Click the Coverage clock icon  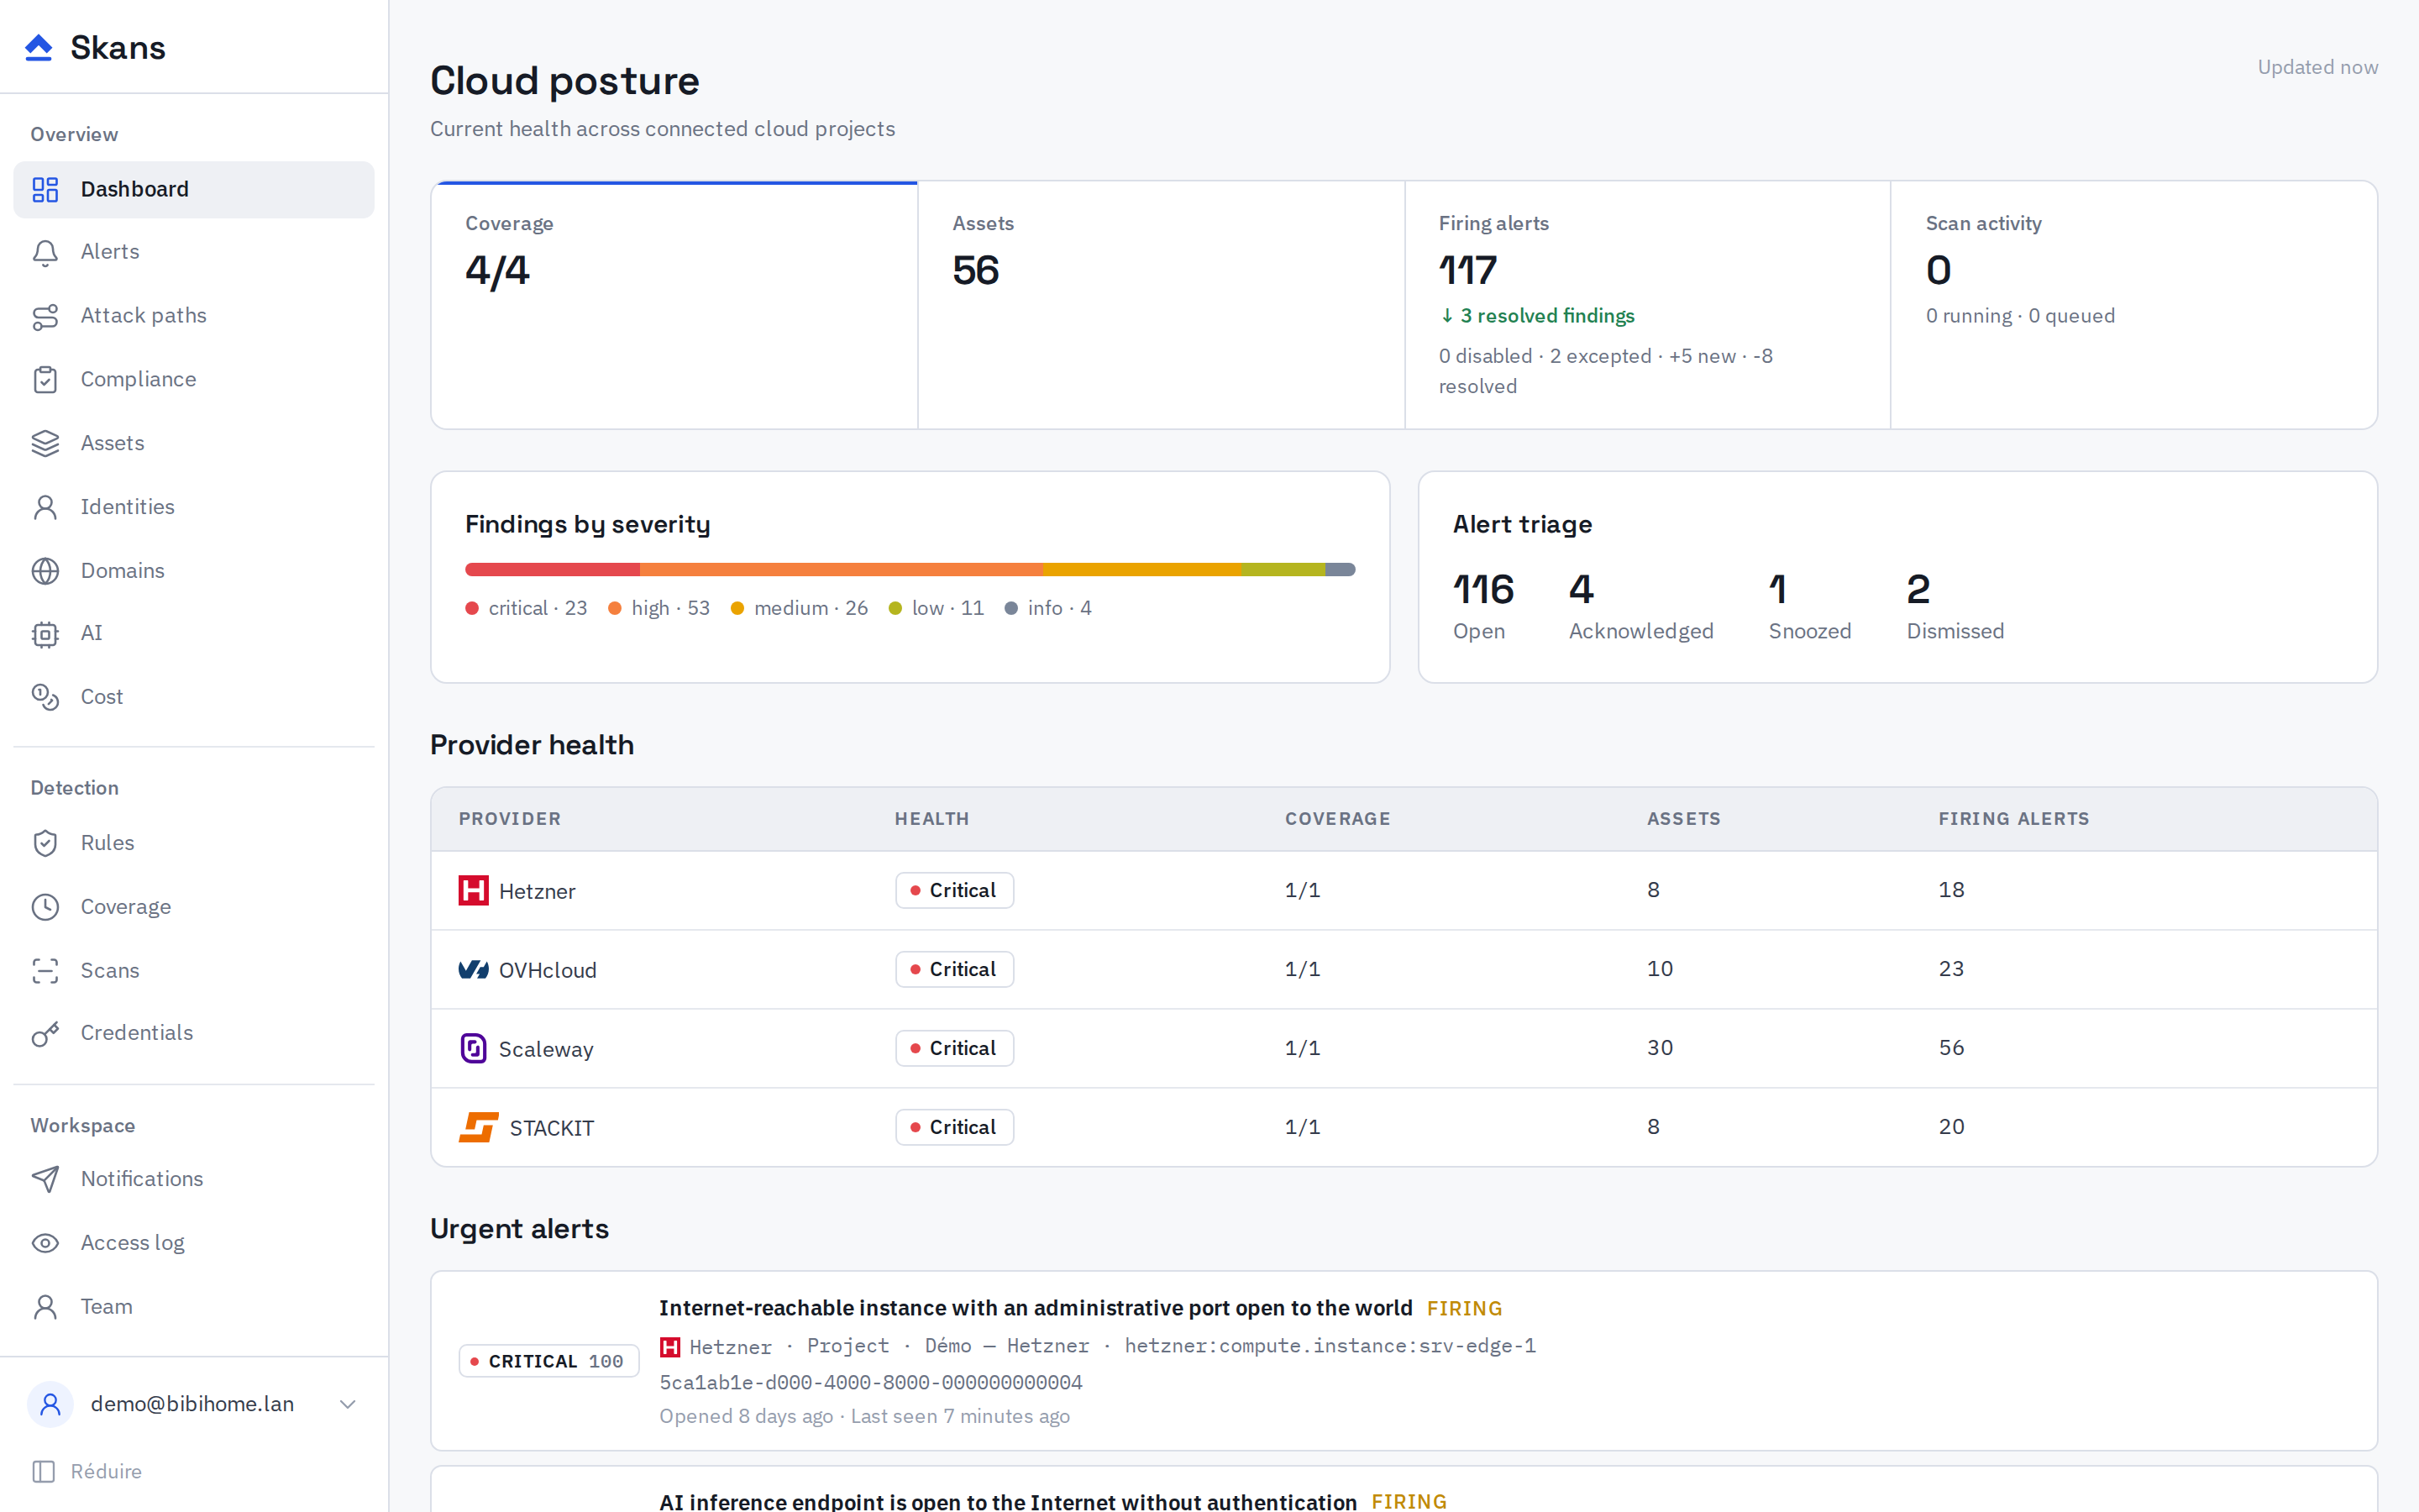pyautogui.click(x=45, y=907)
